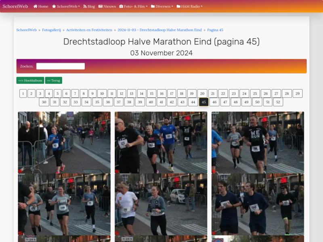Open Activiteiten en Festiviteiten breadcrumb
The height and width of the screenshot is (242, 323).
coord(89,30)
